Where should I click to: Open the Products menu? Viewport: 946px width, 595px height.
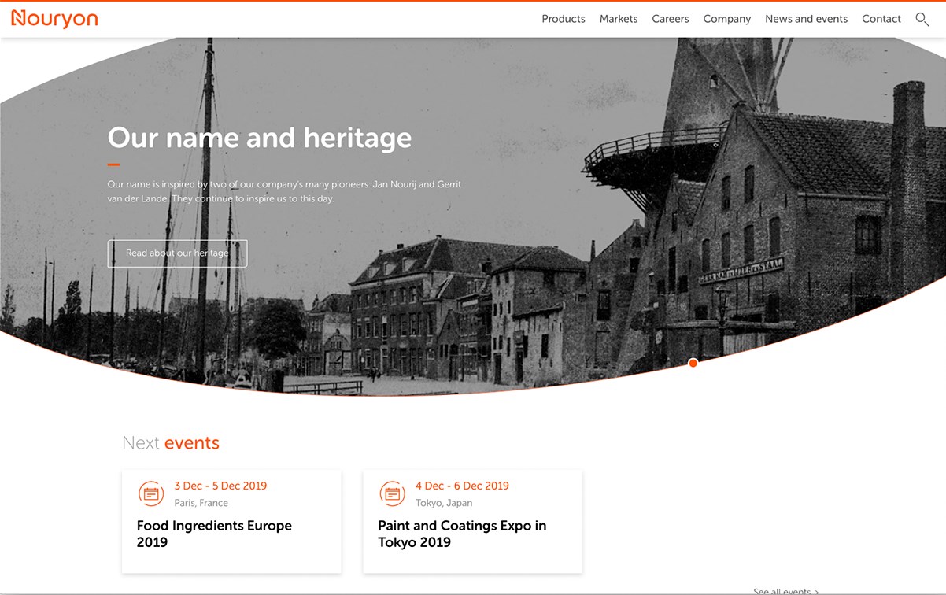click(563, 19)
